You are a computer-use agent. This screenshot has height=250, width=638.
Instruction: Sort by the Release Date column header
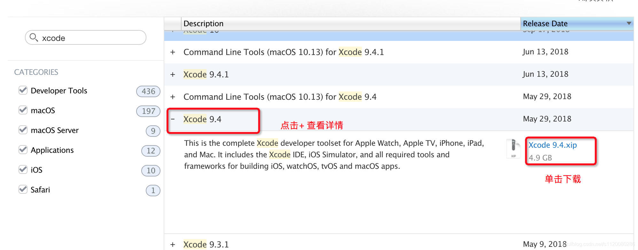(577, 24)
